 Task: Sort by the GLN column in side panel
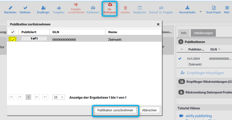[215, 49]
